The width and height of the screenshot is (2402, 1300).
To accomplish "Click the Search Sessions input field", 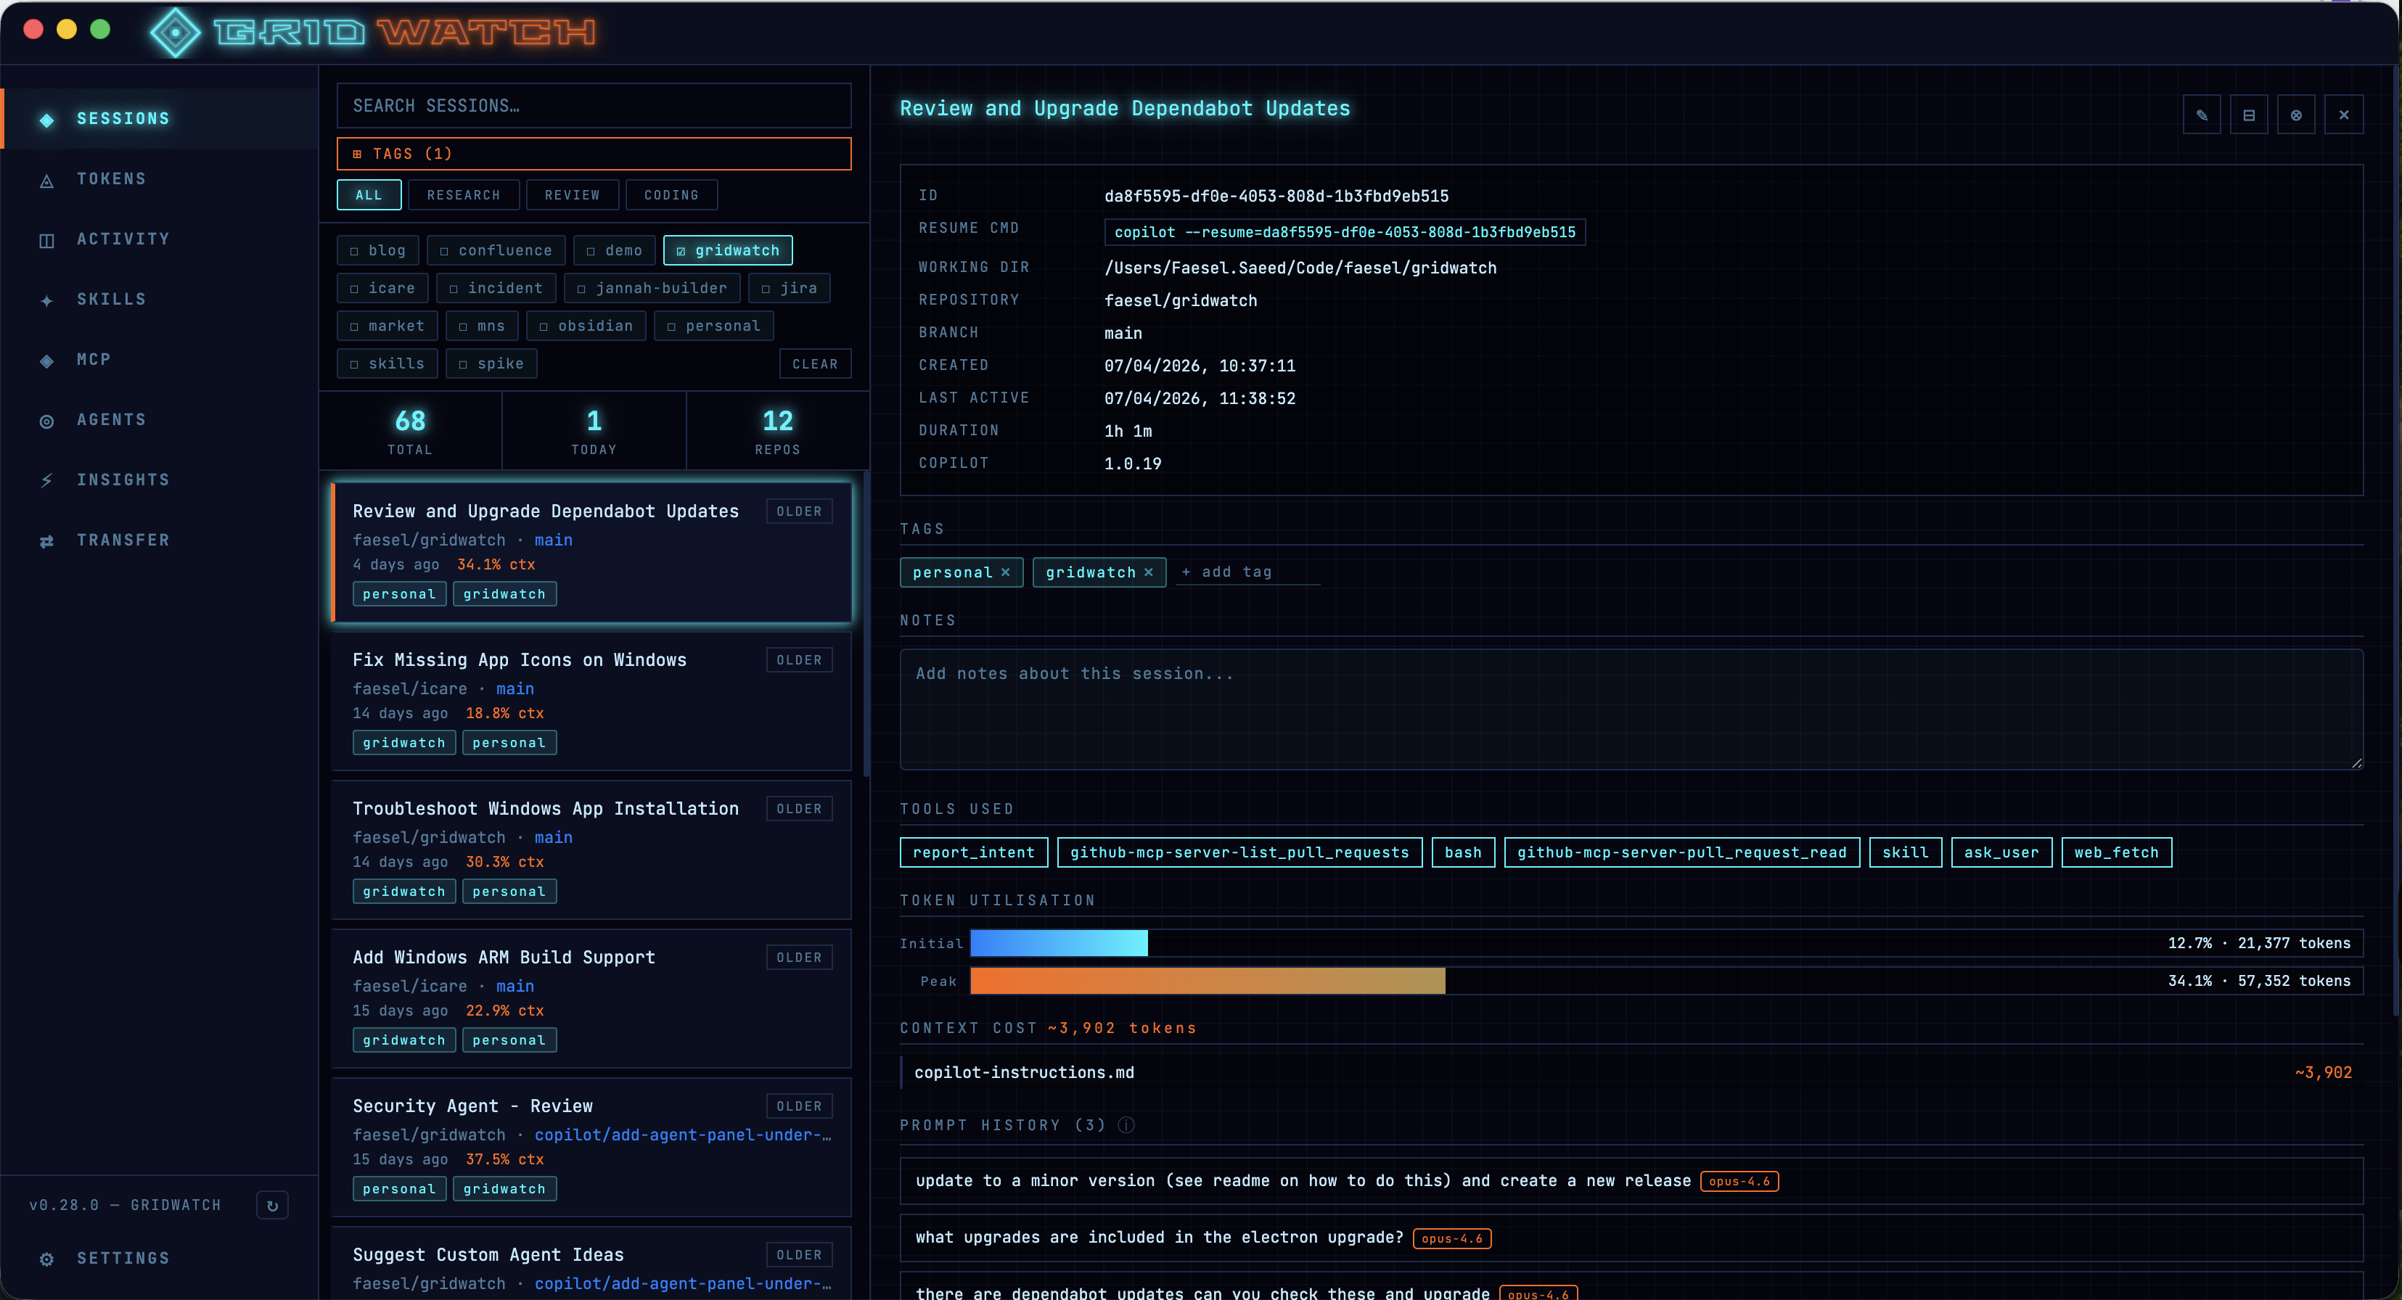I will [x=594, y=105].
